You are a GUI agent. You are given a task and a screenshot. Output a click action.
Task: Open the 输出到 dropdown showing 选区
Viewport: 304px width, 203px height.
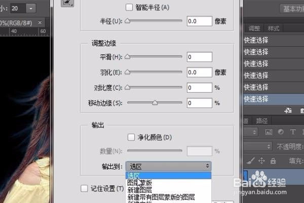[169, 166]
